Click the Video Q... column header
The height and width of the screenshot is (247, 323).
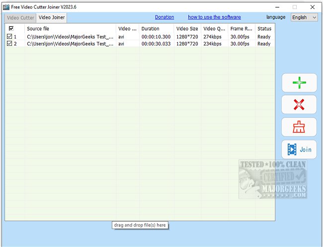215,28
